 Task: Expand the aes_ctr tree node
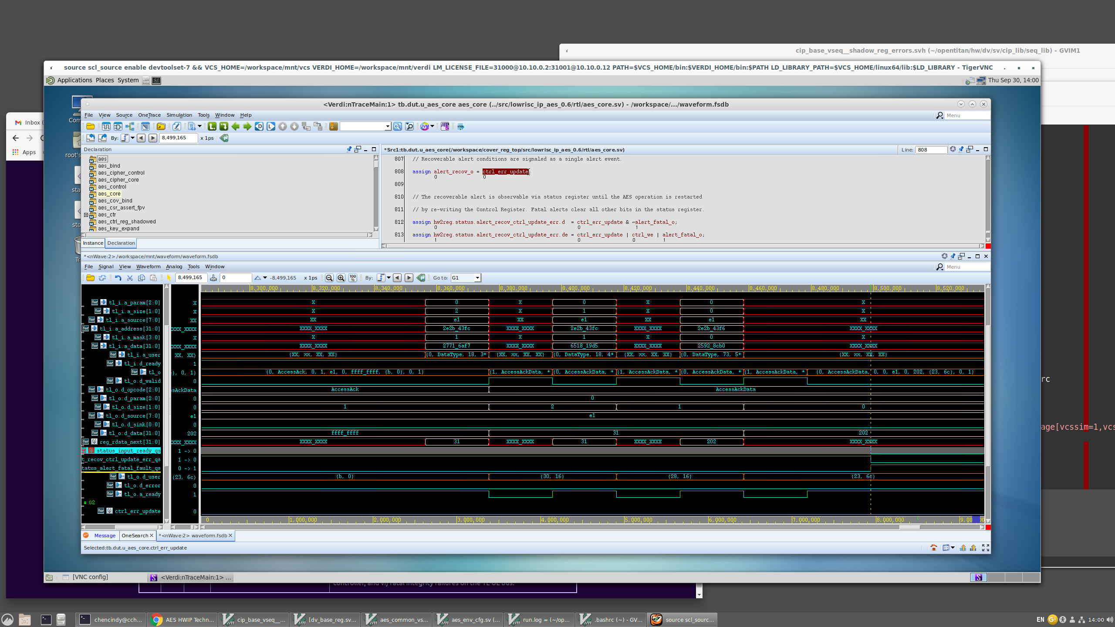[86, 215]
